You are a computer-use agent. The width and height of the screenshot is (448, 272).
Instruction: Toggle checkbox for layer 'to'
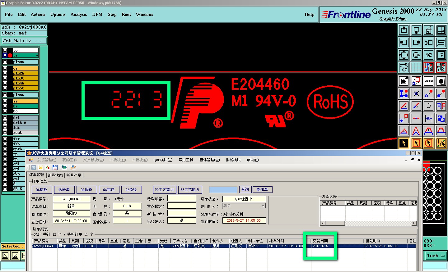click(5, 50)
